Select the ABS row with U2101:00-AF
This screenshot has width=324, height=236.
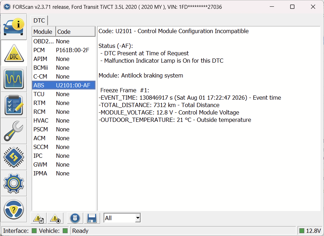(x=64, y=85)
